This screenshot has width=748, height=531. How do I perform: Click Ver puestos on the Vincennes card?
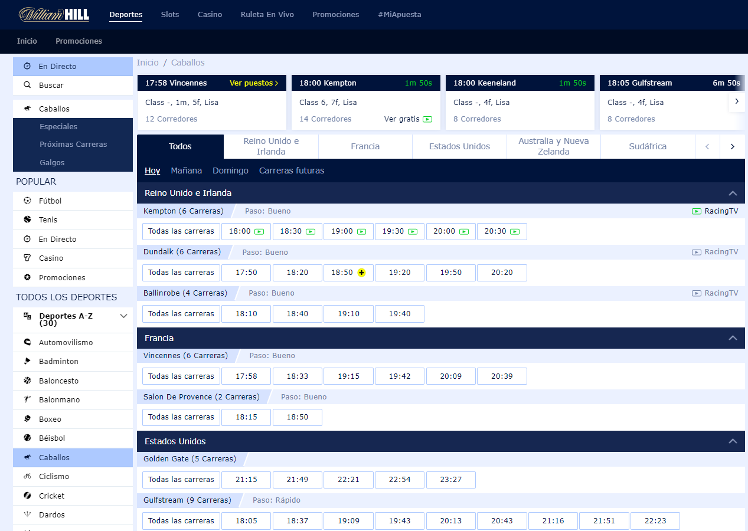click(254, 83)
